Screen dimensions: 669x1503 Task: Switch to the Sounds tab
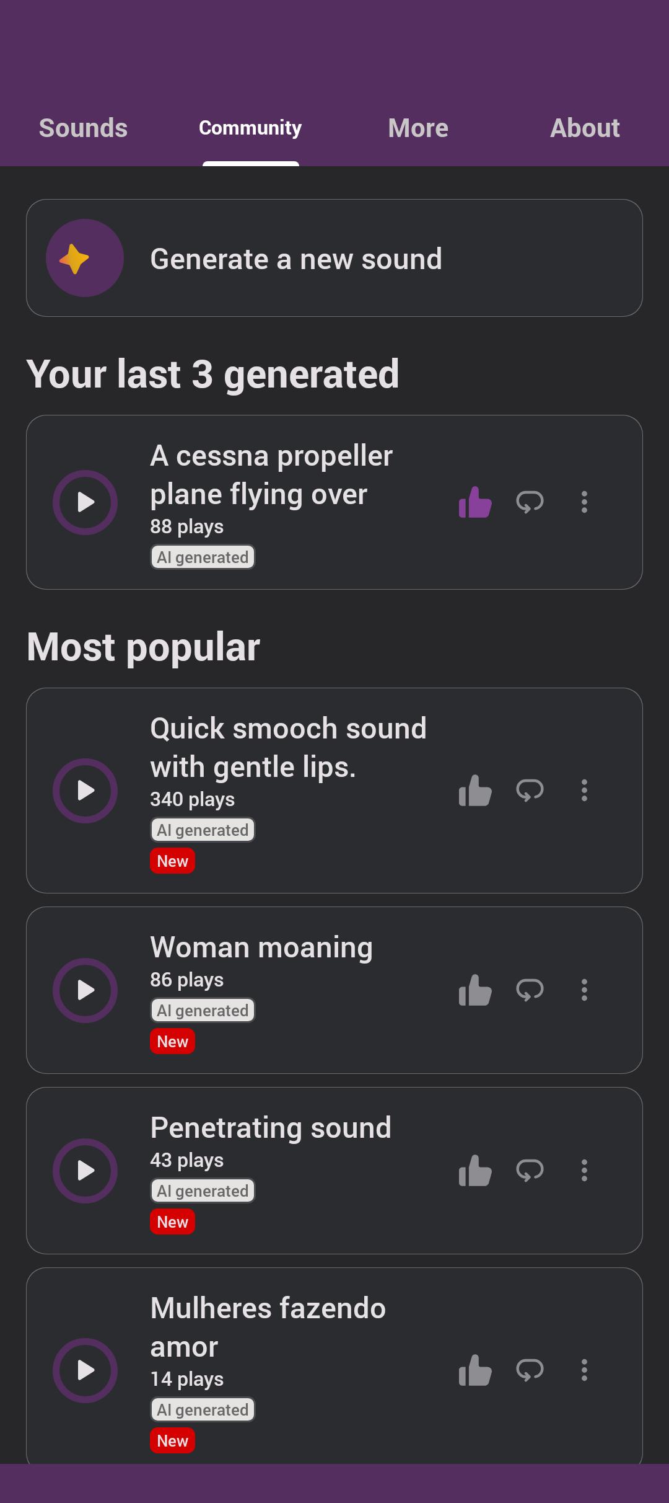(x=83, y=128)
